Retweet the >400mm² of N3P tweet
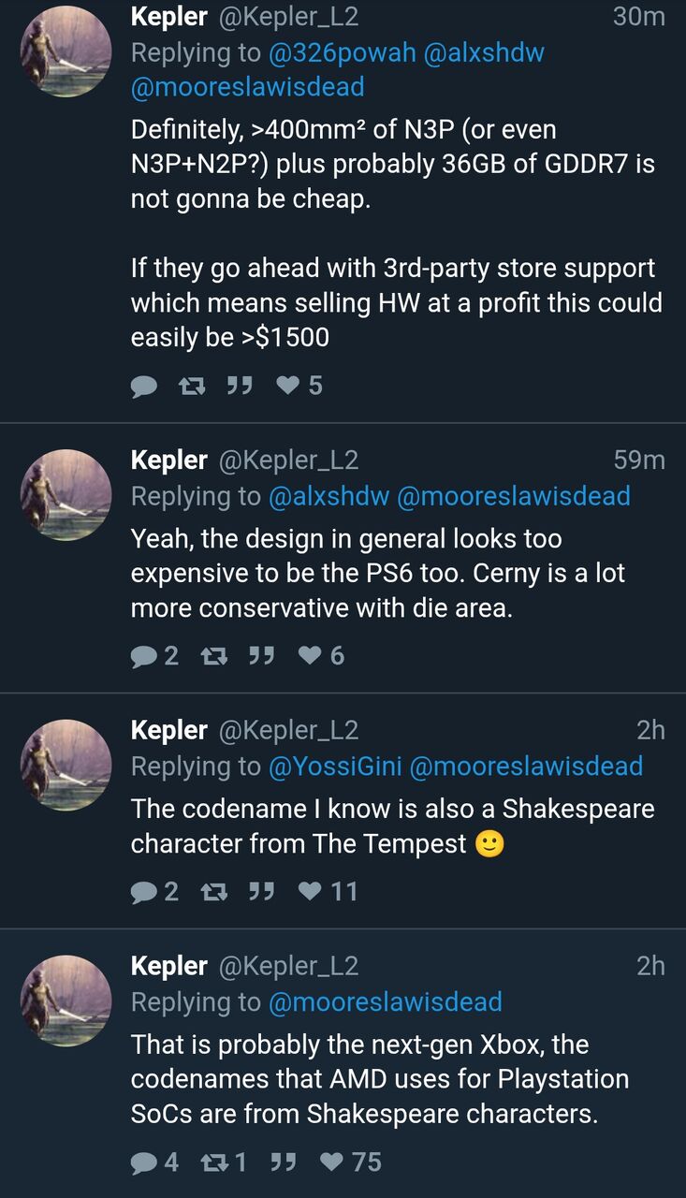The height and width of the screenshot is (1198, 686). [192, 386]
